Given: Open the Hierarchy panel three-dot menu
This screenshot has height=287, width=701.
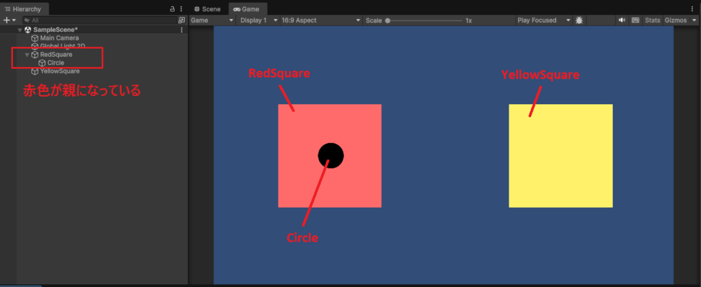Looking at the screenshot, I should 181,9.
